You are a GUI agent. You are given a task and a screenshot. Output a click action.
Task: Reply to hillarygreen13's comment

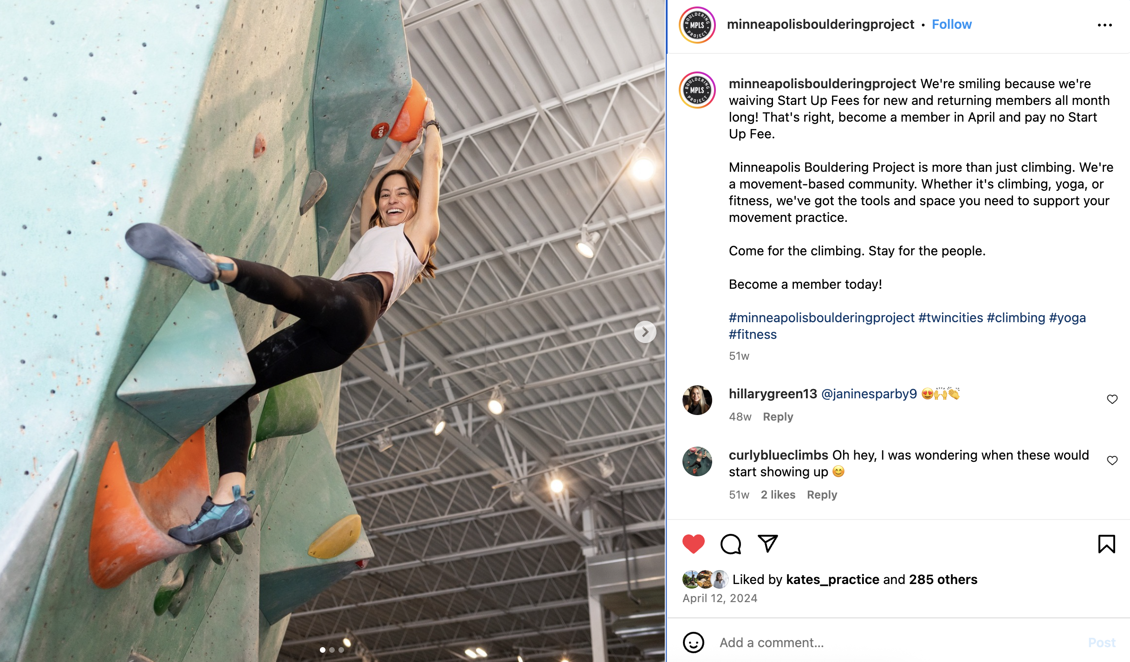(x=778, y=417)
